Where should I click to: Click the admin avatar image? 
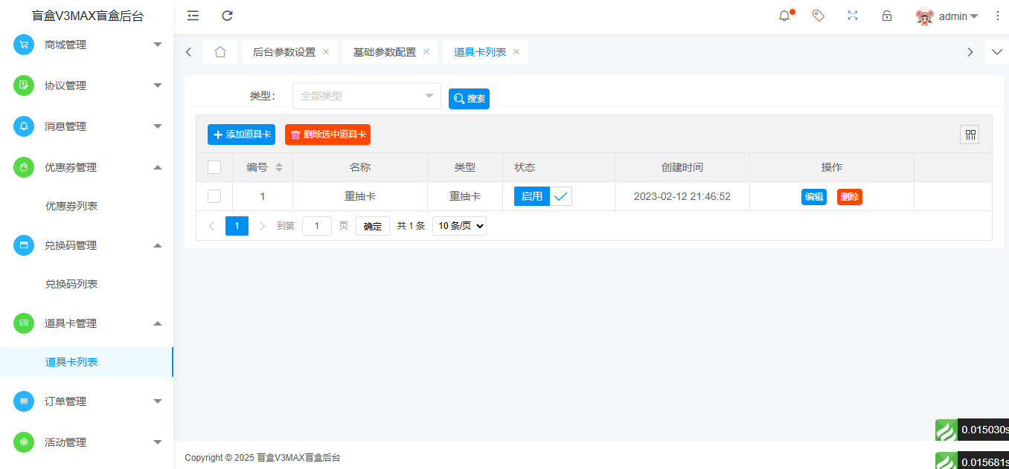coord(924,16)
